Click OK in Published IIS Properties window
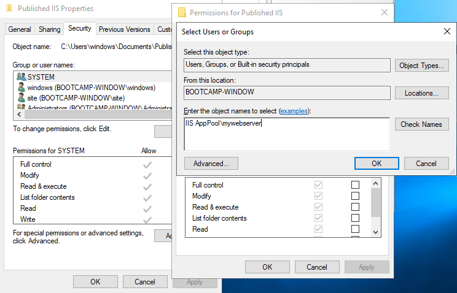The width and height of the screenshot is (457, 293). (95, 281)
